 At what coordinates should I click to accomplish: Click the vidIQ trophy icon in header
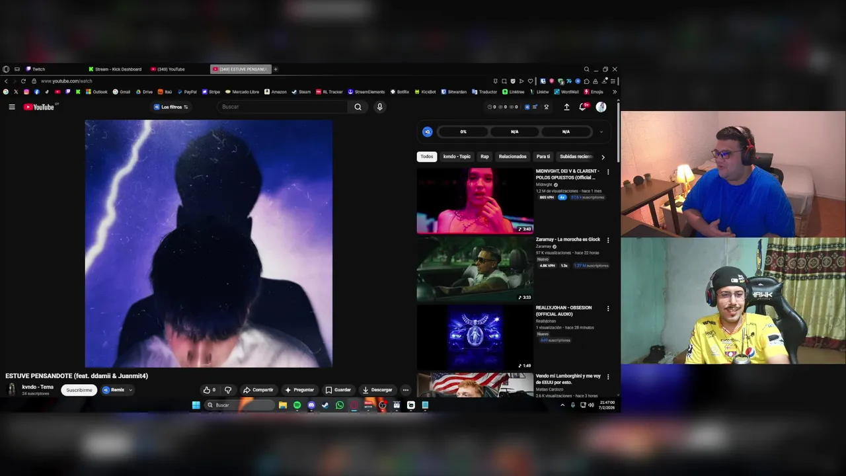click(546, 107)
